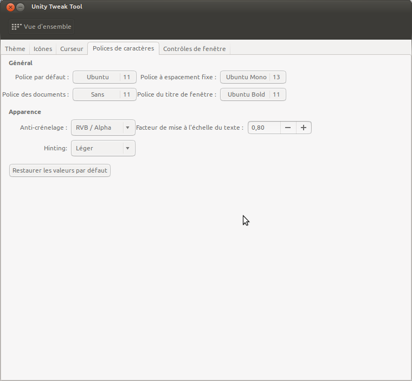
Task: Minimize the Unity Tweak Tool window
Action: [x=20, y=8]
